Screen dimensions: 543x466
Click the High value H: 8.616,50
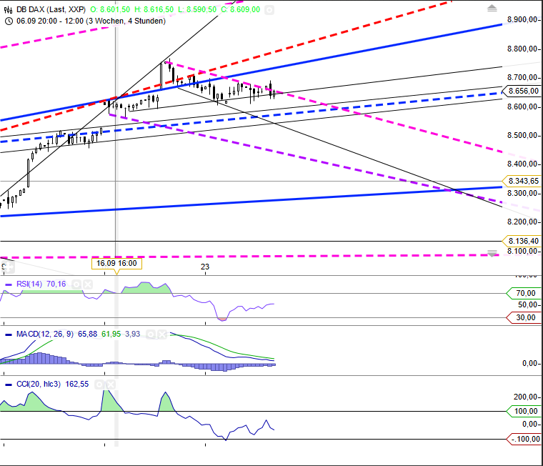(x=154, y=9)
